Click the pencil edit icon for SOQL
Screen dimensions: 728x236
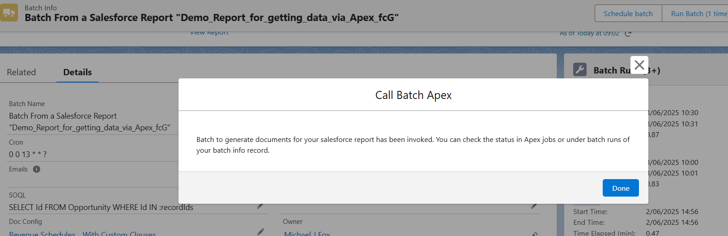point(260,206)
